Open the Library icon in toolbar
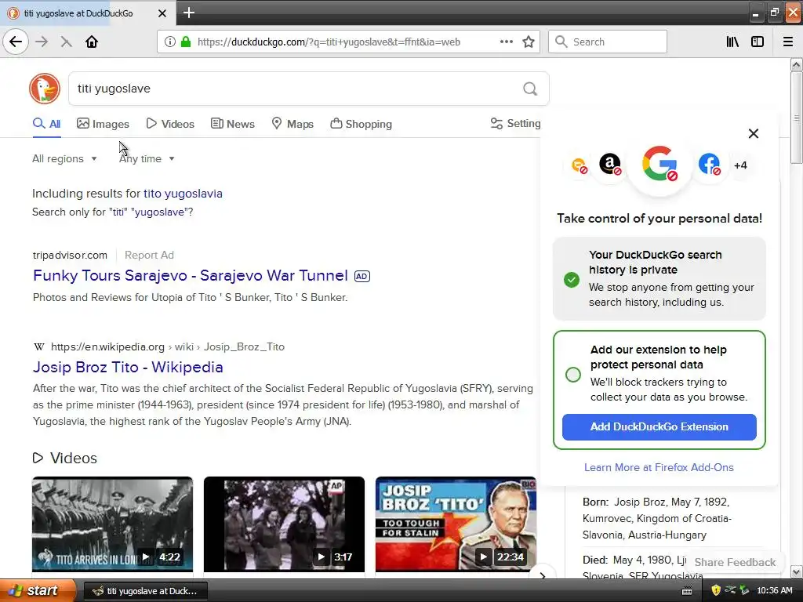This screenshot has width=803, height=602. pyautogui.click(x=732, y=42)
